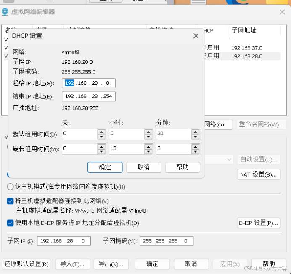291x274 pixels.
Task: Increase max lease hours with up arrow
Action: [x=148, y=146]
